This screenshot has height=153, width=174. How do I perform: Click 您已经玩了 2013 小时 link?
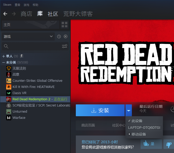point(100,142)
